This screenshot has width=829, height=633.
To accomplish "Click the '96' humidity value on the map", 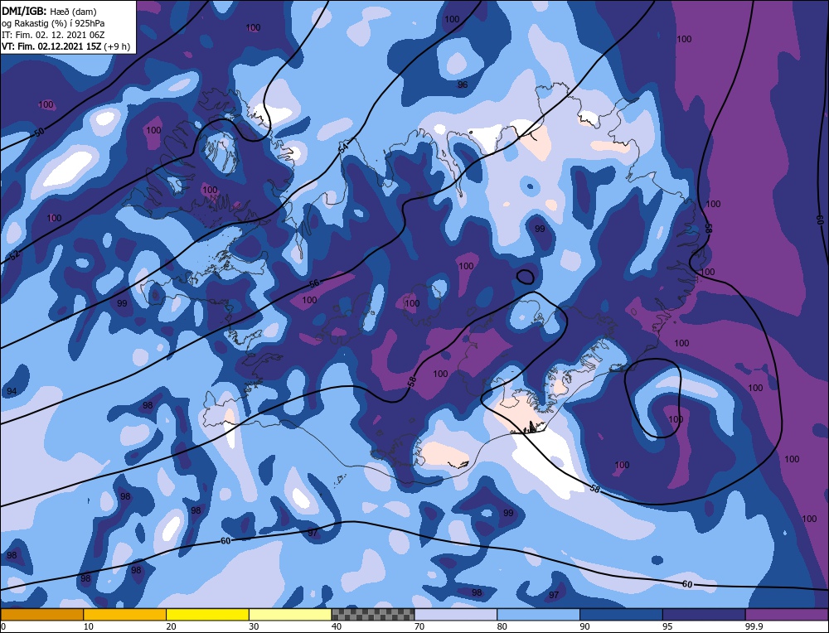I will 463,85.
